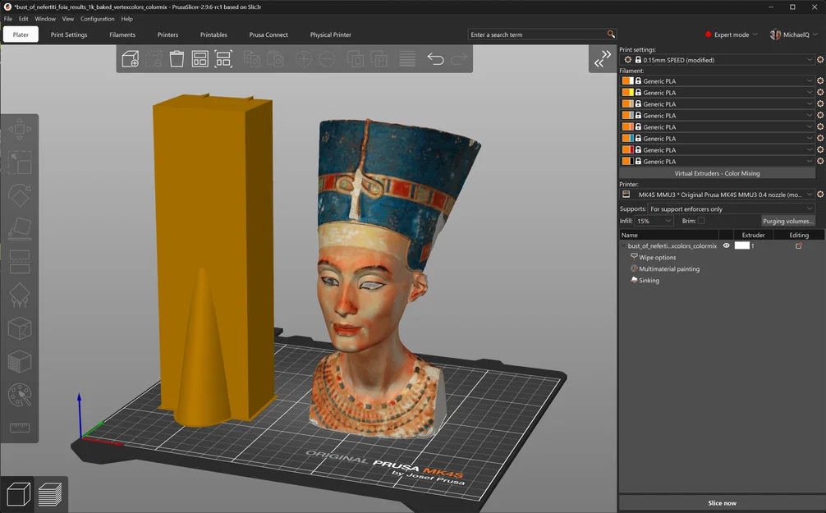This screenshot has height=513, width=826.
Task: Click the Arrange icon in the top toolbar
Action: coord(200,58)
